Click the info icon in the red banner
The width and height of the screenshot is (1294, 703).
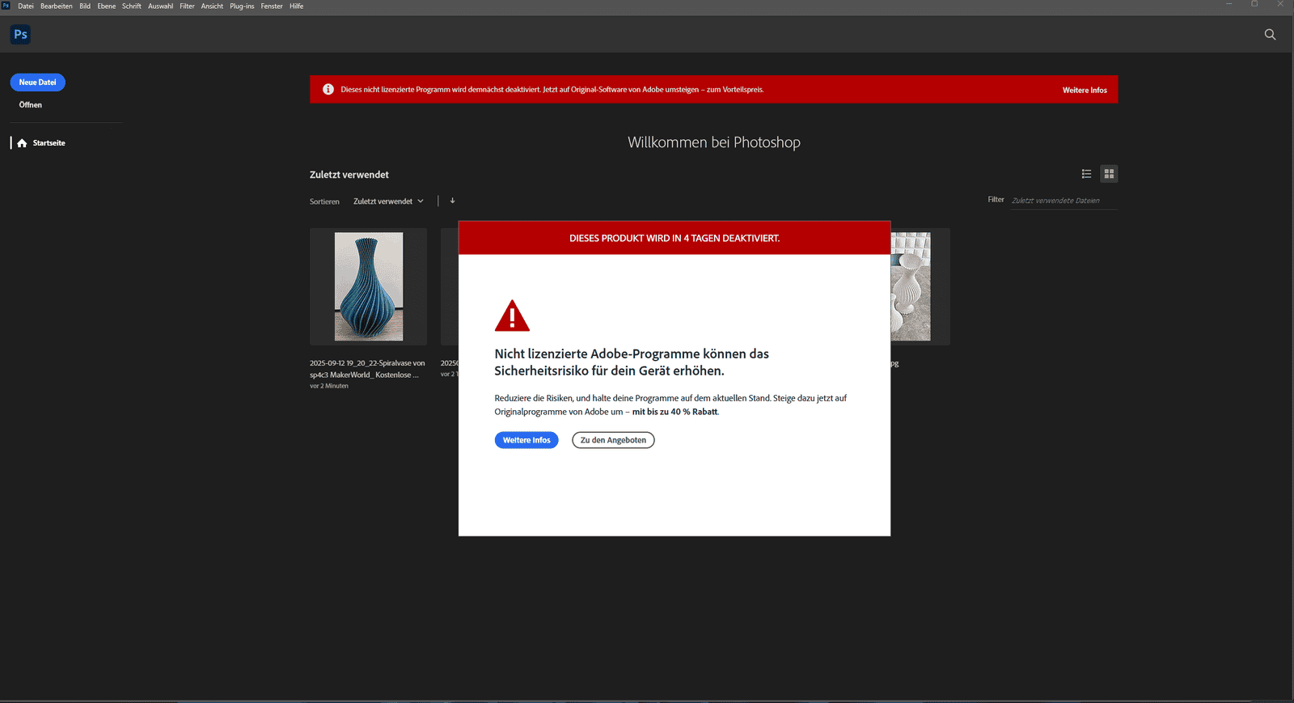tap(328, 89)
